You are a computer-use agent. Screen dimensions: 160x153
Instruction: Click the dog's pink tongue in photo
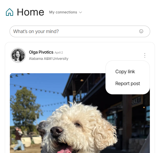pyautogui.click(x=65, y=150)
